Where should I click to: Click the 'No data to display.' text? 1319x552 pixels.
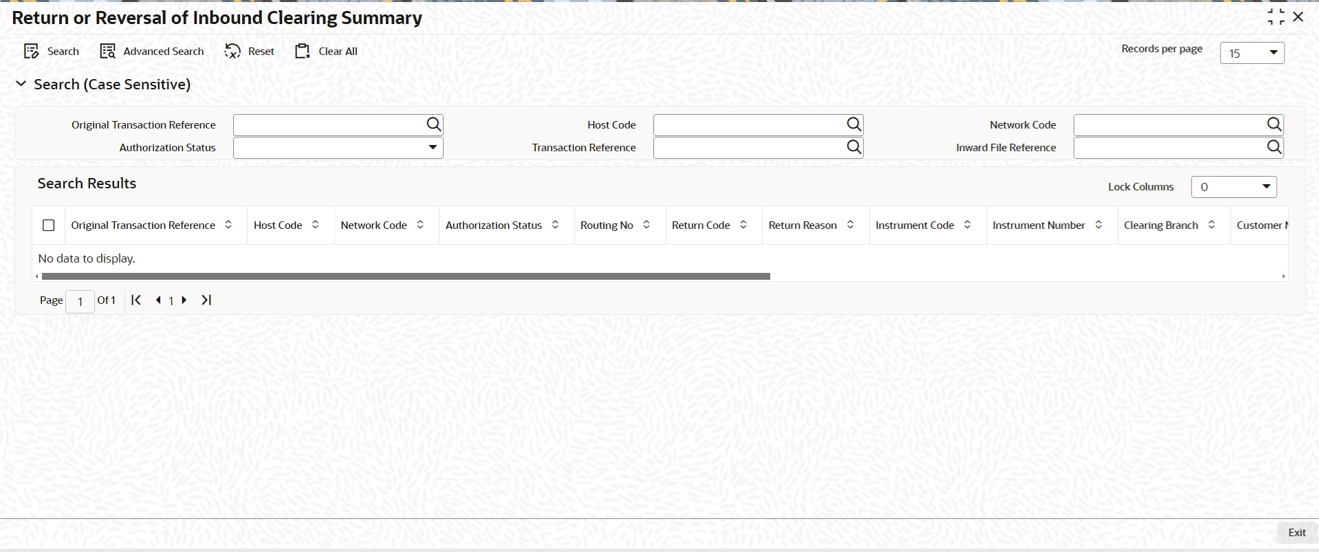pos(87,258)
